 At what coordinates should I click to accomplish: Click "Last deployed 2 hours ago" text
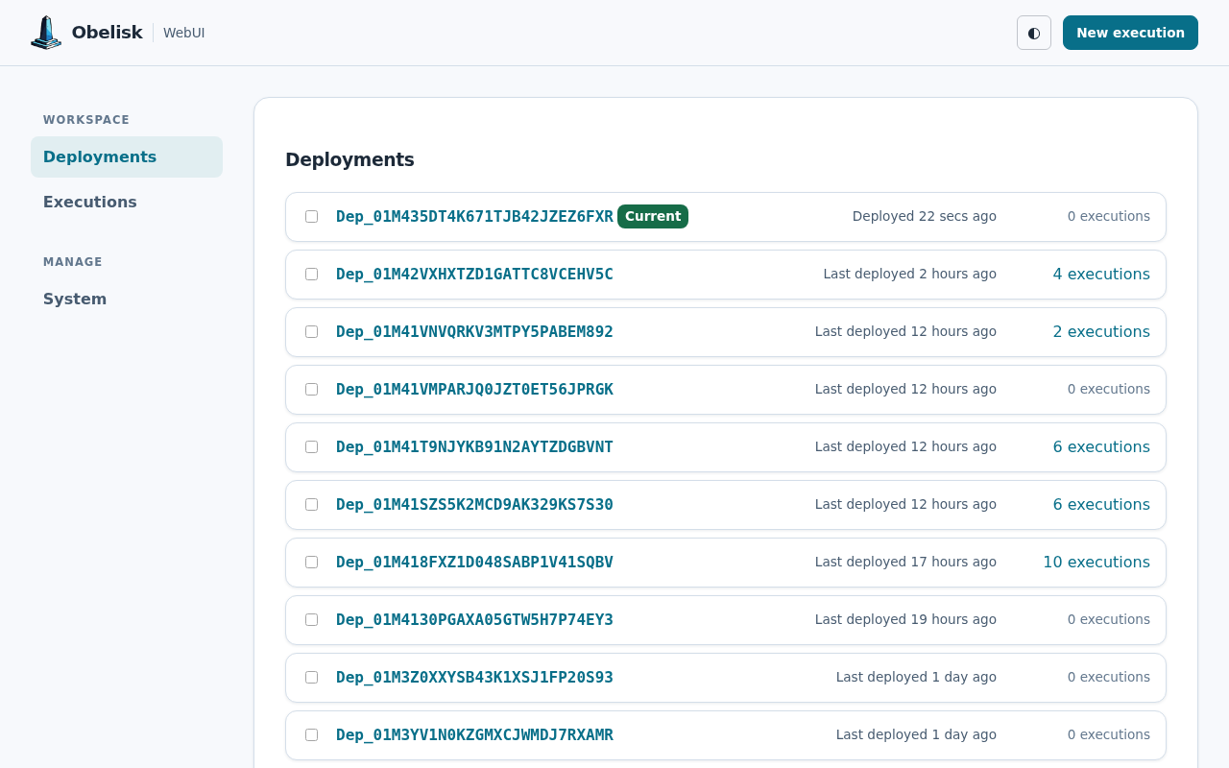pyautogui.click(x=910, y=274)
